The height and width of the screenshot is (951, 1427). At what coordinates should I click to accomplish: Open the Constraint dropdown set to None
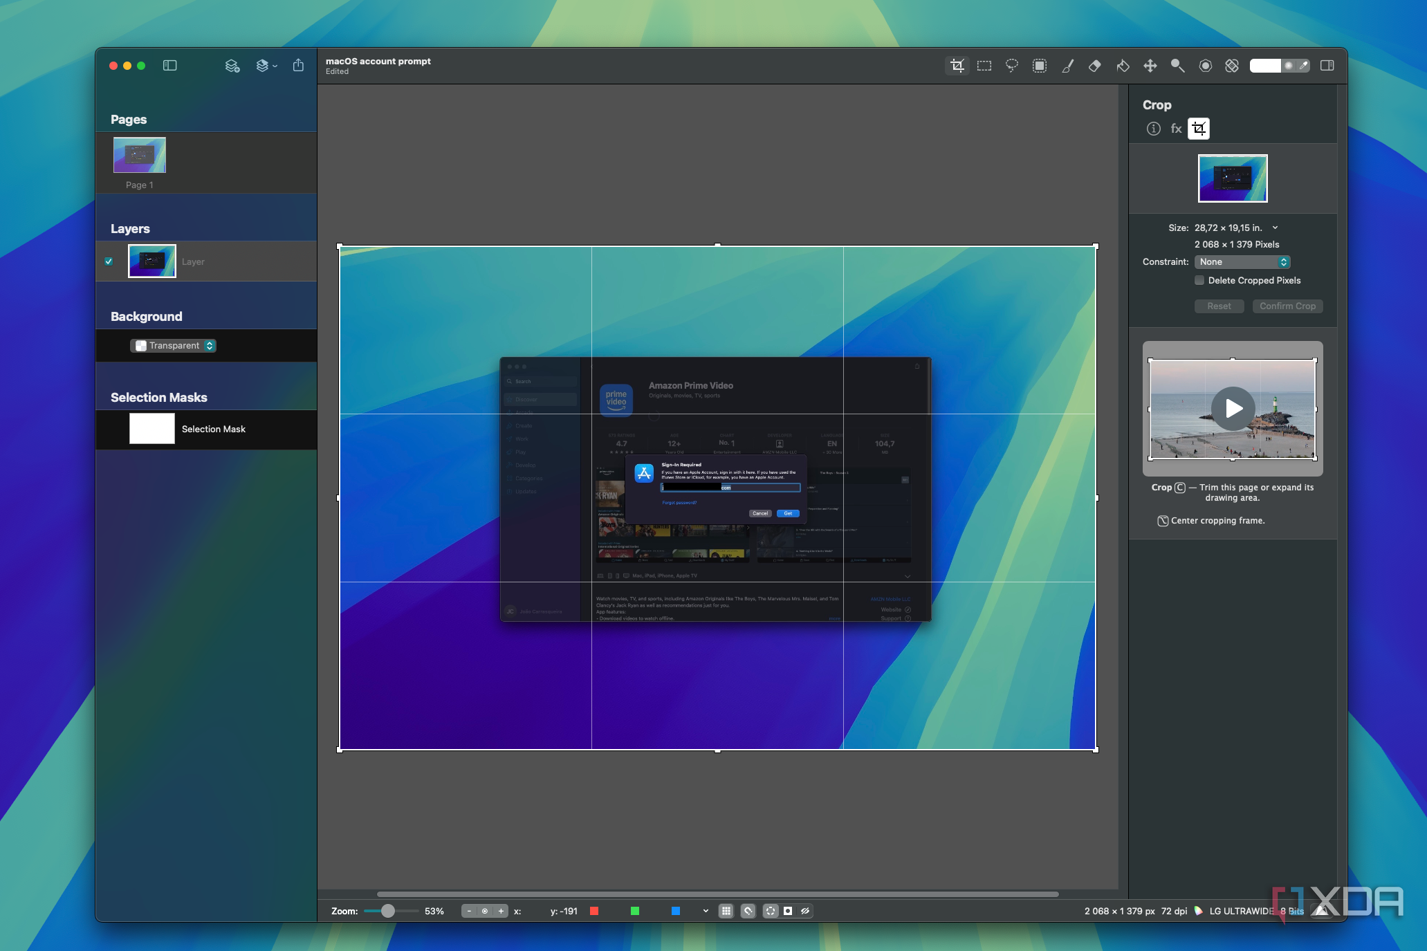[1242, 262]
